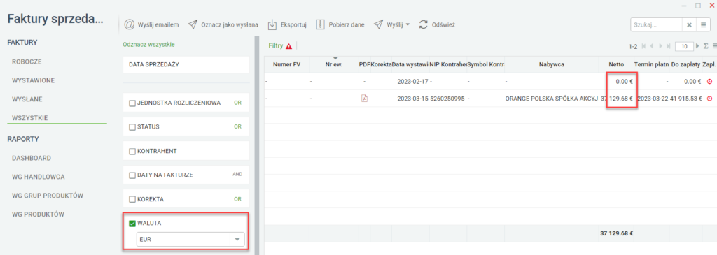This screenshot has width=717, height=255.
Task: Sort by the NIP Kontrahenta column header
Action: click(x=447, y=65)
